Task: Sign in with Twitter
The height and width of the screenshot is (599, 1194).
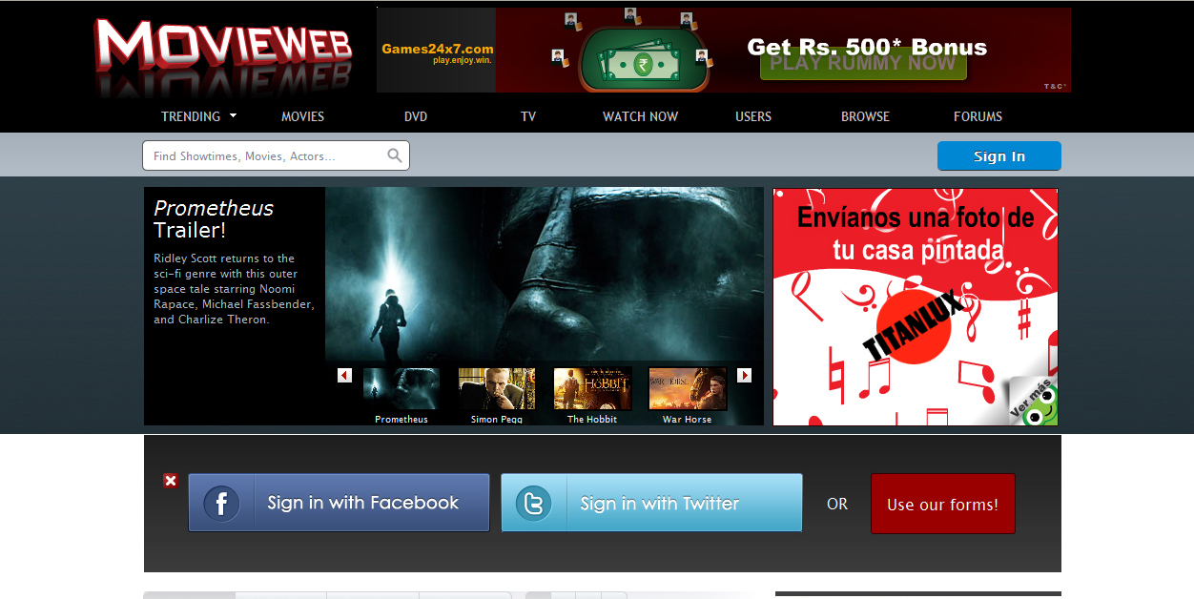Action: coord(651,503)
